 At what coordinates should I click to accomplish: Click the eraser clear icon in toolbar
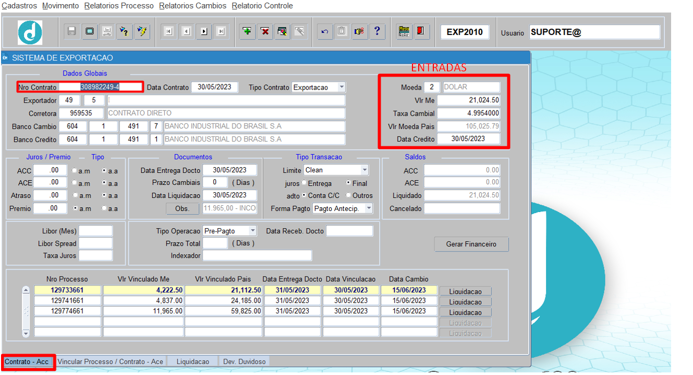pyautogui.click(x=299, y=31)
